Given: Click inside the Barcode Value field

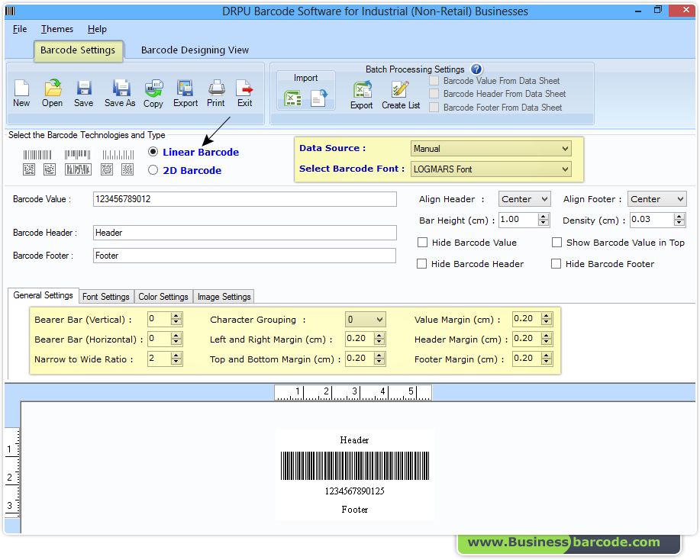Looking at the screenshot, I should point(244,199).
